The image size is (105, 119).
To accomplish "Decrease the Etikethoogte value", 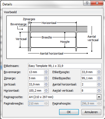I will coord(99,73).
